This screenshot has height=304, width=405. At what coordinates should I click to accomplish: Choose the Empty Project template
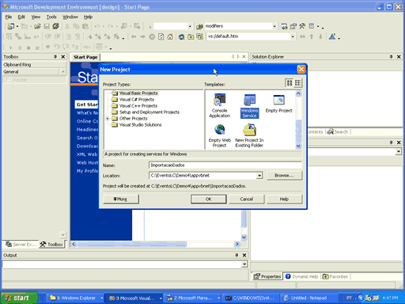[278, 104]
